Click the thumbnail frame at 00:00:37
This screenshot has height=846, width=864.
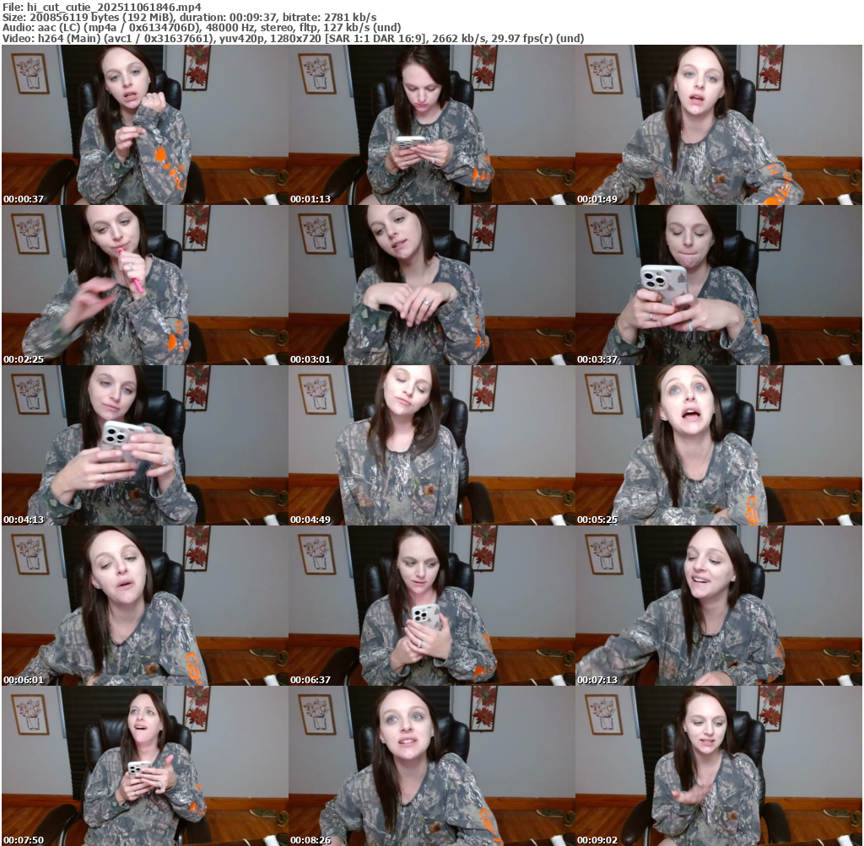(144, 125)
